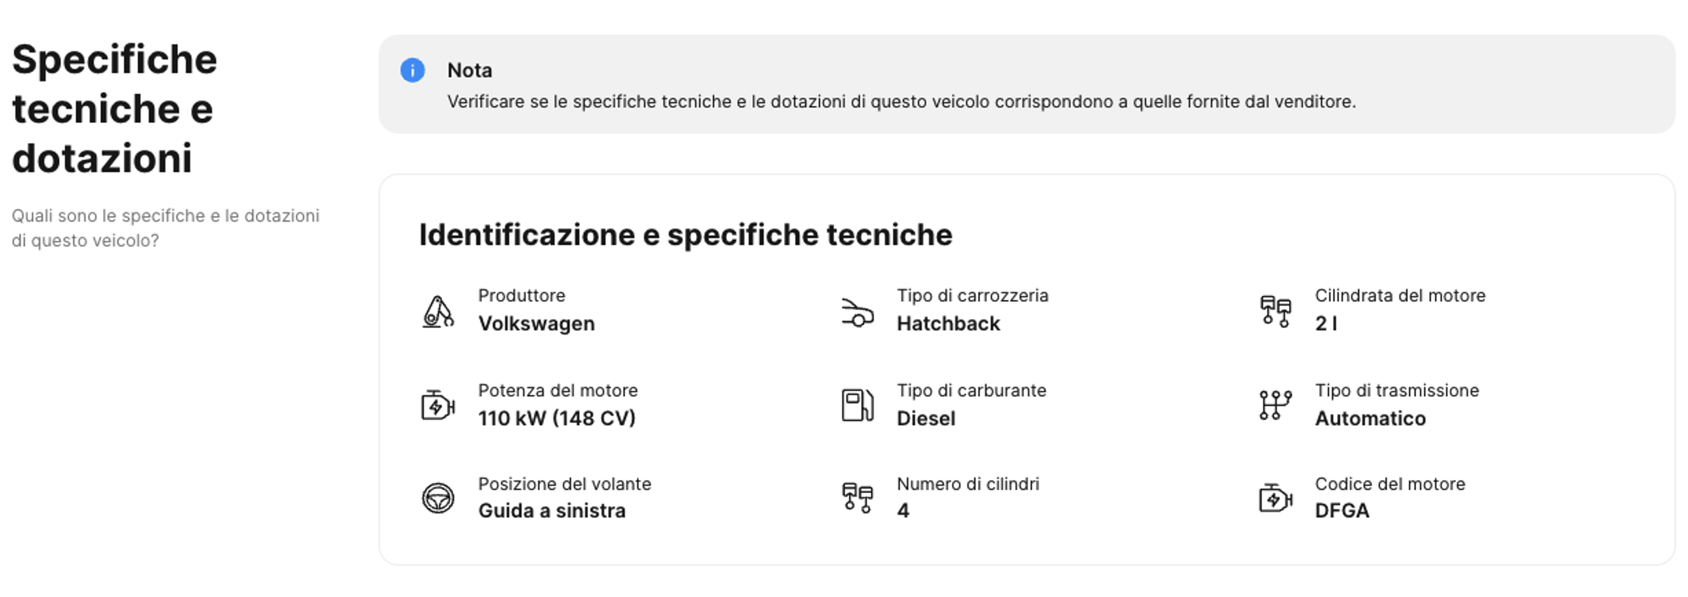This screenshot has height=597, width=1688.
Task: Click the DFGA engine code value
Action: coord(1341,510)
